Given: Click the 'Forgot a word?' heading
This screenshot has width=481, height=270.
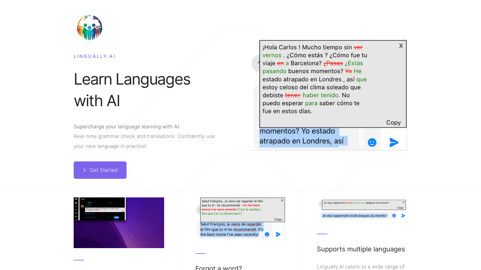Looking at the screenshot, I should click(219, 268).
